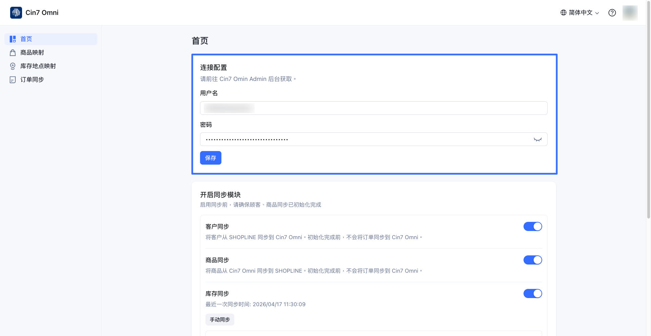Go to 首页 in the sidebar

51,39
